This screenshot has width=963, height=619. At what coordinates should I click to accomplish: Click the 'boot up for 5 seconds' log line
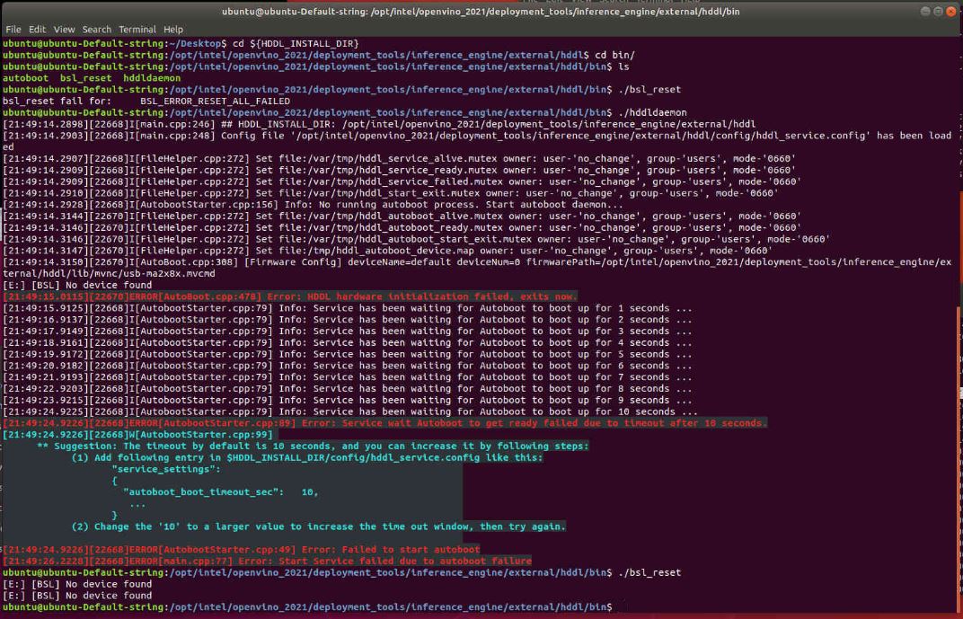pyautogui.click(x=348, y=354)
